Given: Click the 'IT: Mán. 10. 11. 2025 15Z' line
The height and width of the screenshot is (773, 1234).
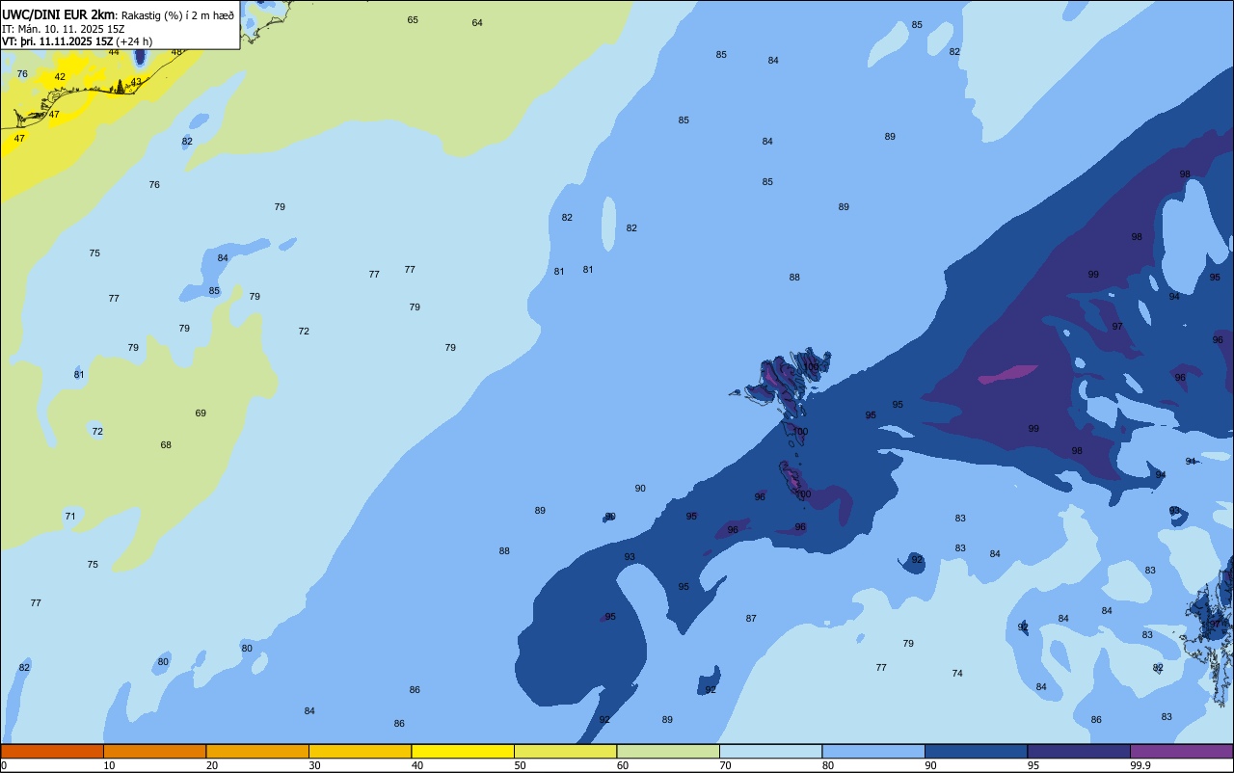Looking at the screenshot, I should coord(64,28).
